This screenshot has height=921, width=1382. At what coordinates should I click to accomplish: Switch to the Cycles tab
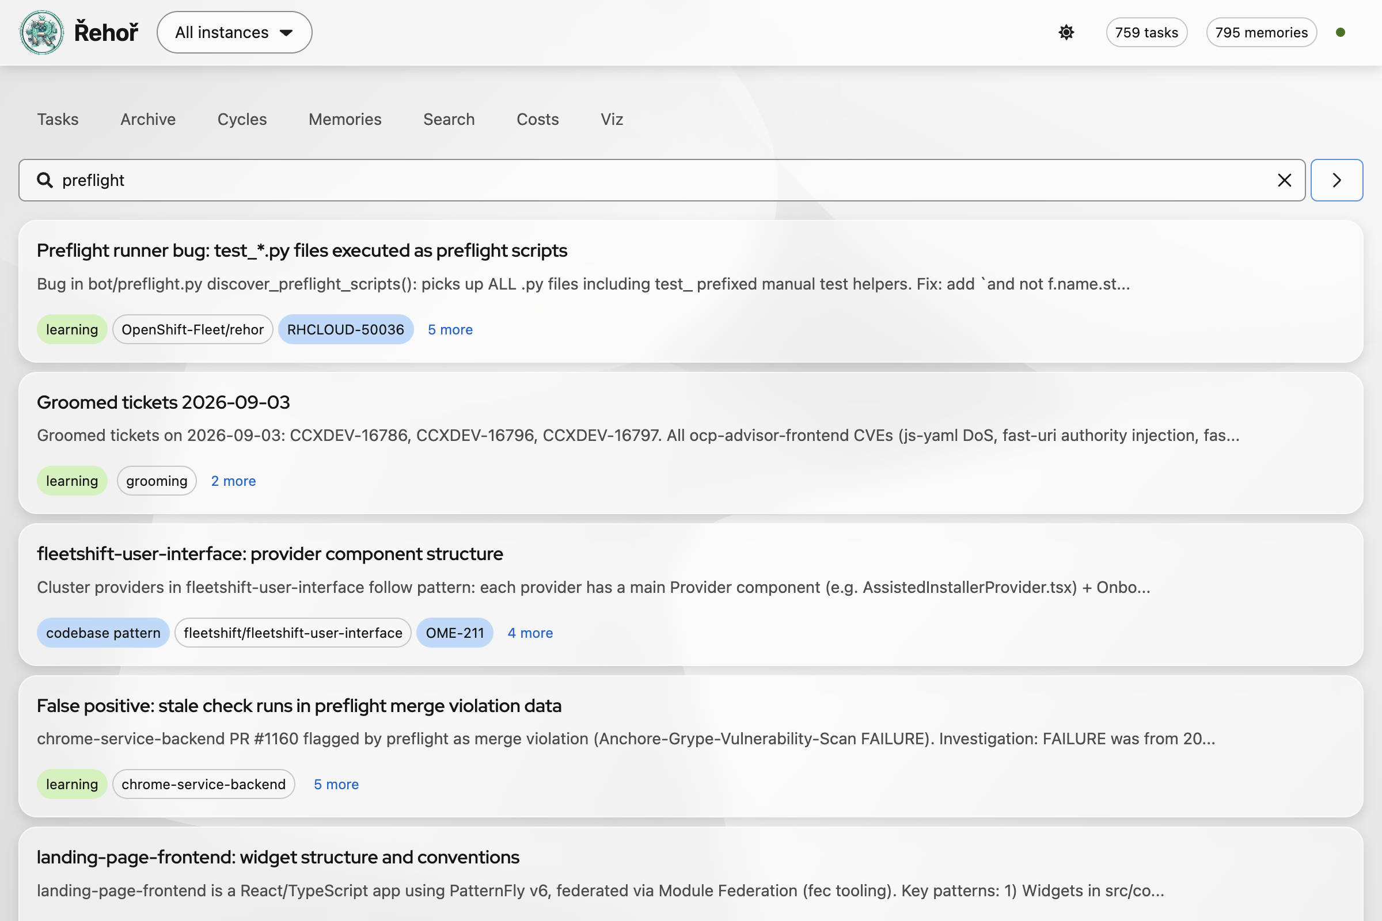click(242, 119)
